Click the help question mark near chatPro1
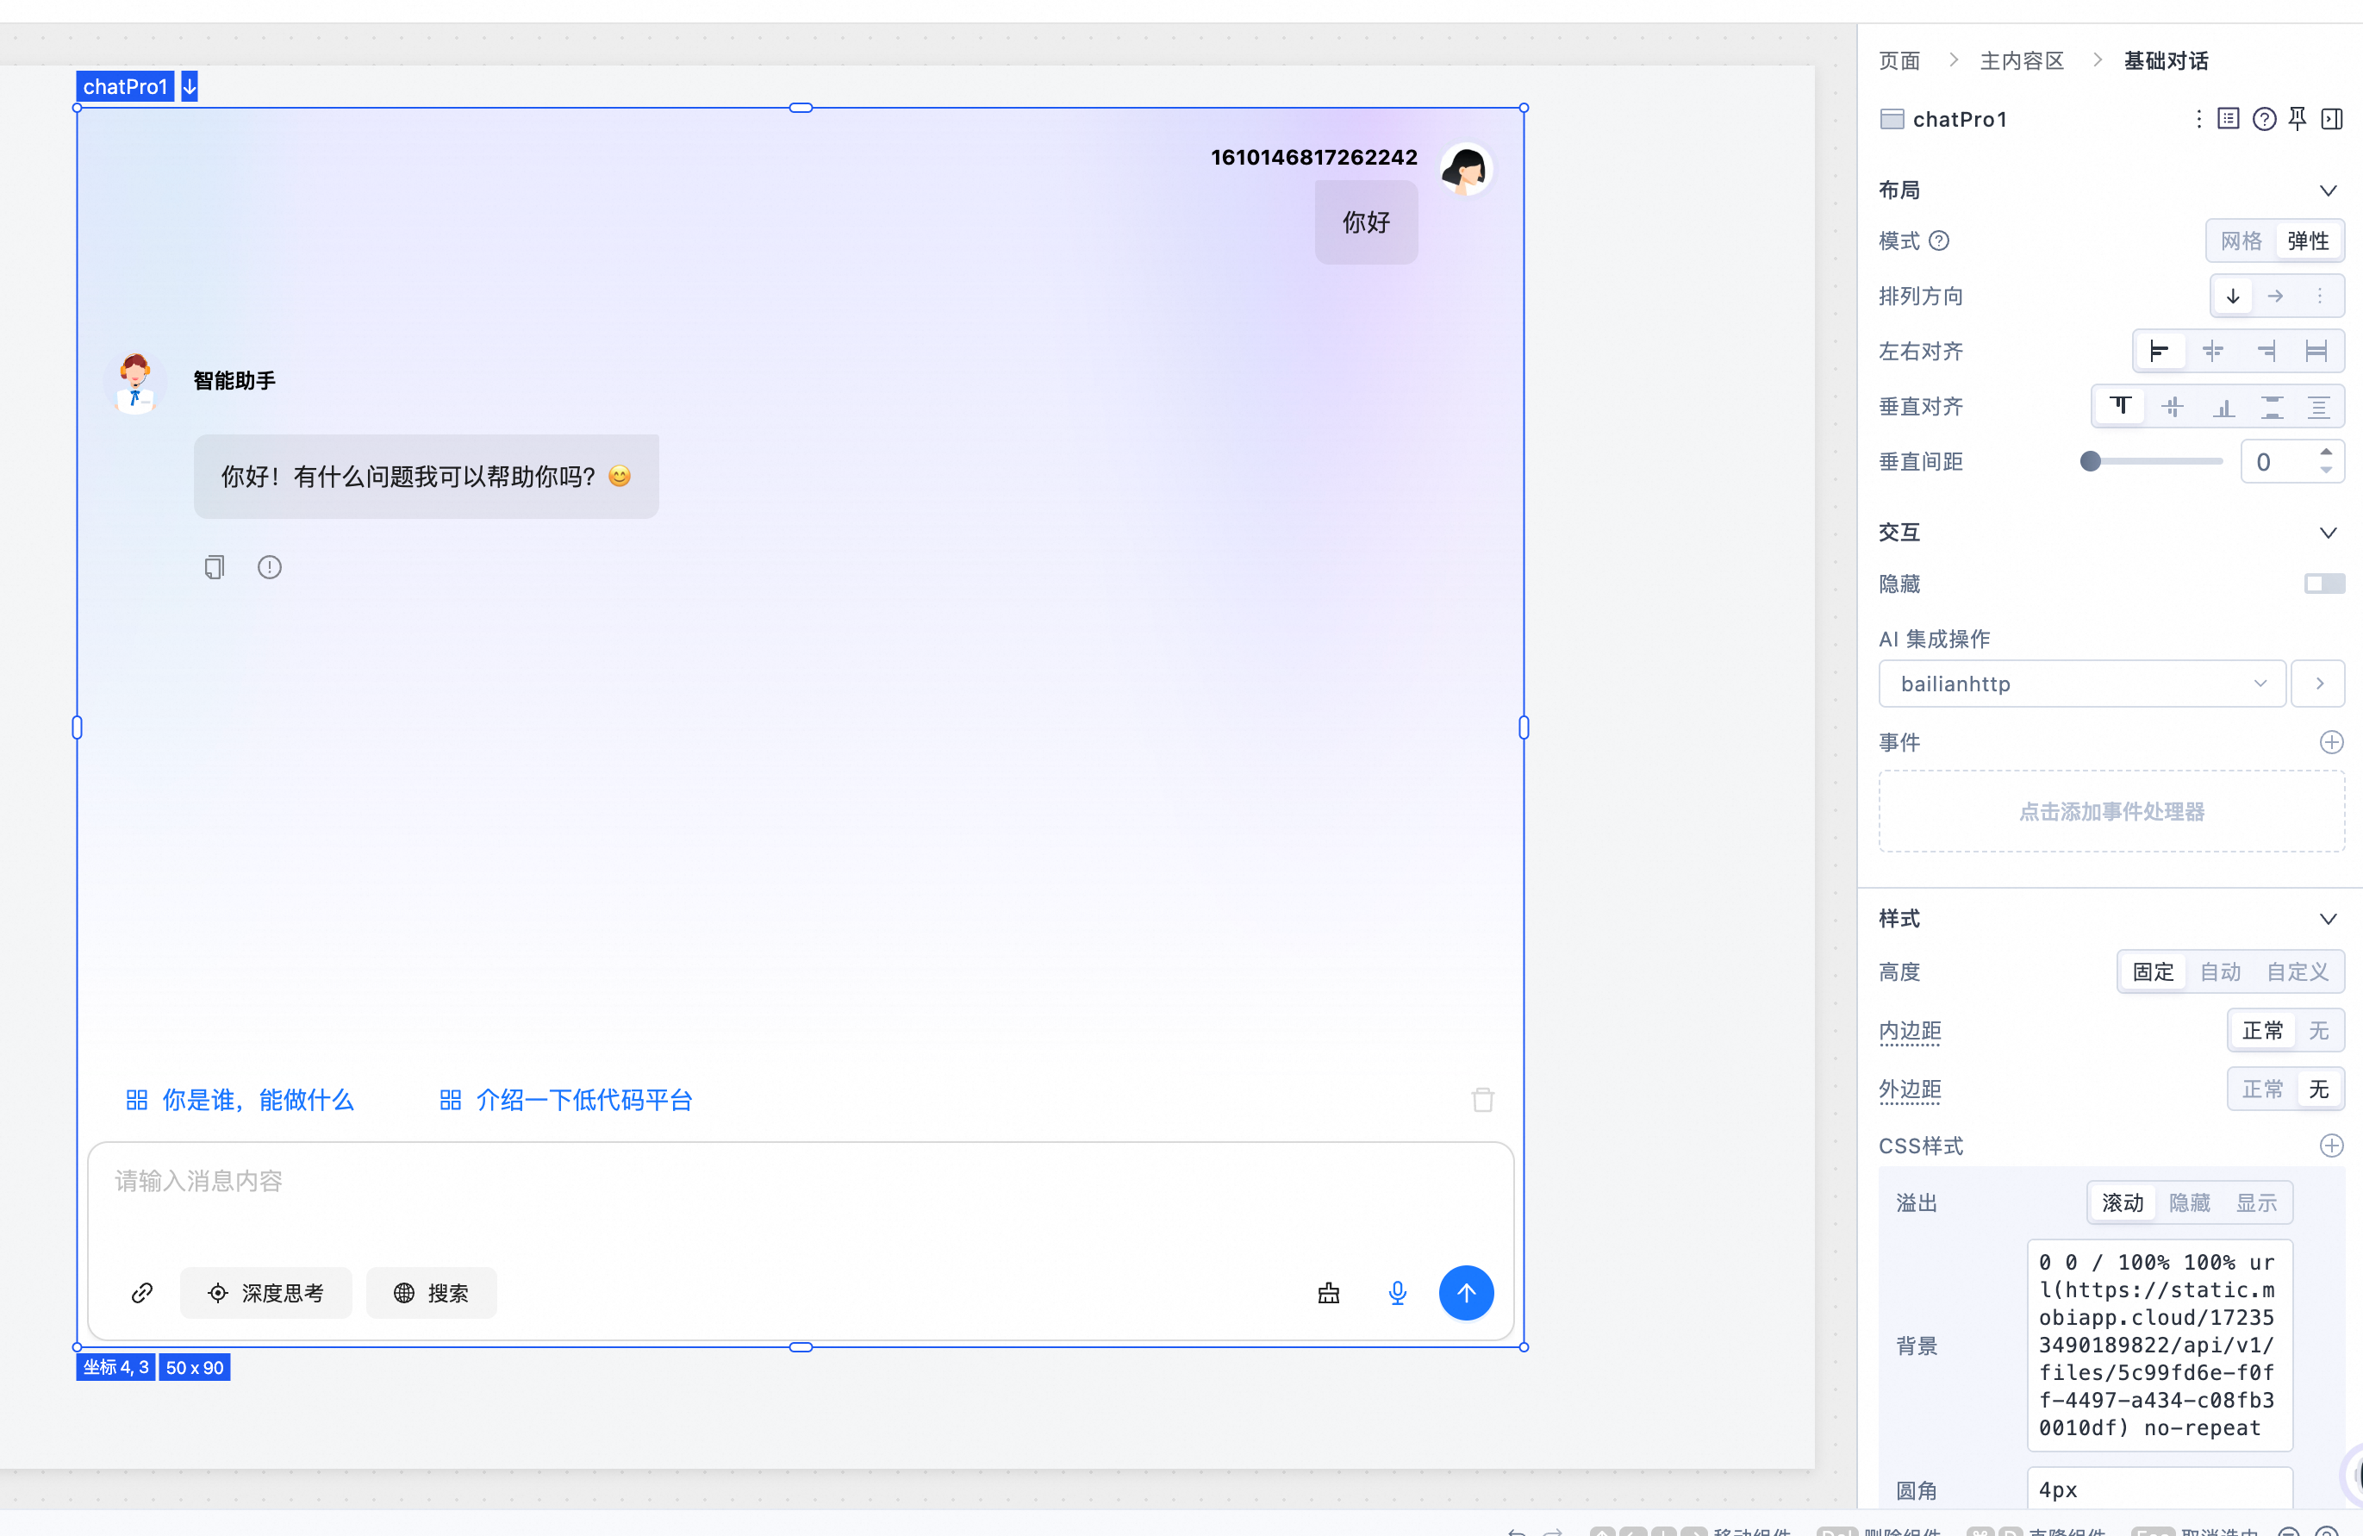 2264,119
